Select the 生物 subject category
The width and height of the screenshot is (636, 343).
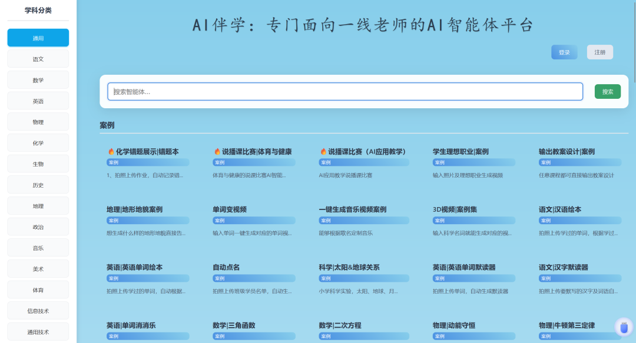pyautogui.click(x=38, y=164)
